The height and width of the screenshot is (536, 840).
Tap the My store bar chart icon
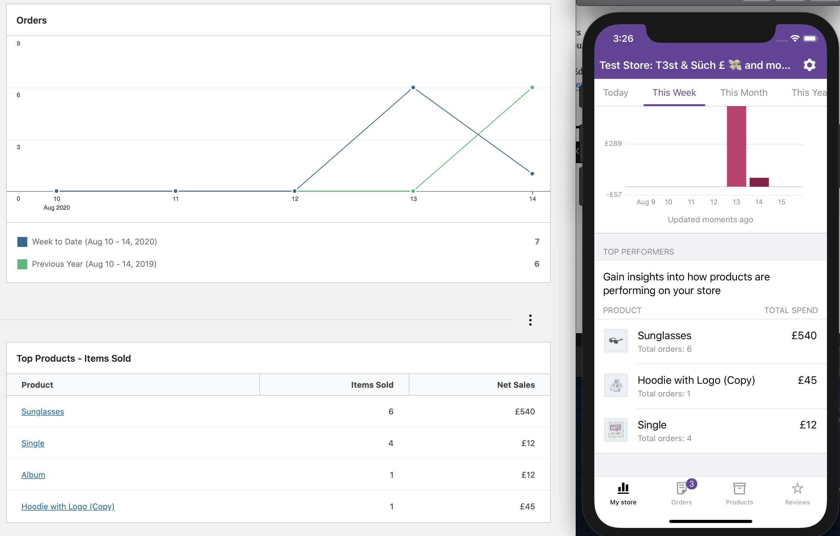click(x=623, y=488)
